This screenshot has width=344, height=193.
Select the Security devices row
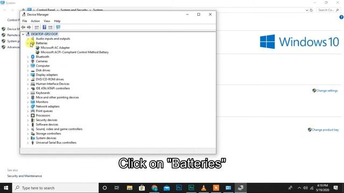[47, 120]
